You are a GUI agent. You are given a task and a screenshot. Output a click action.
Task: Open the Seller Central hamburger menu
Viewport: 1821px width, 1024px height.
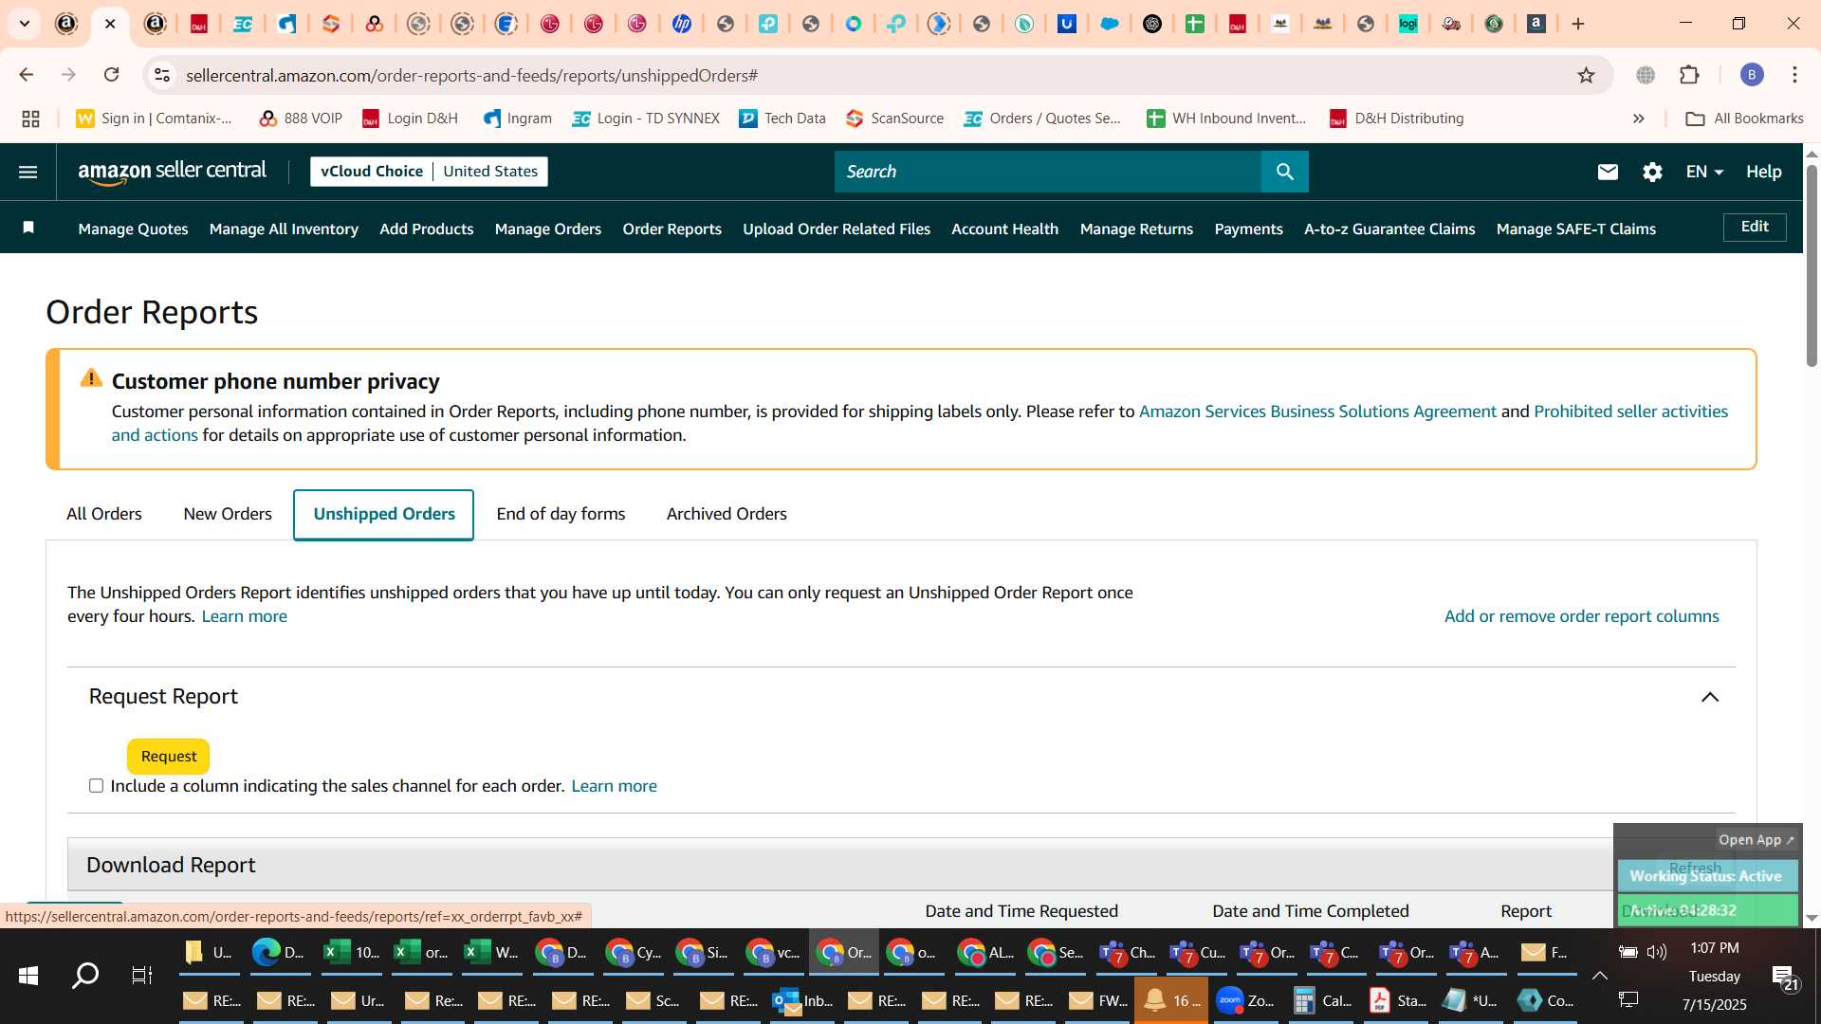tap(28, 172)
